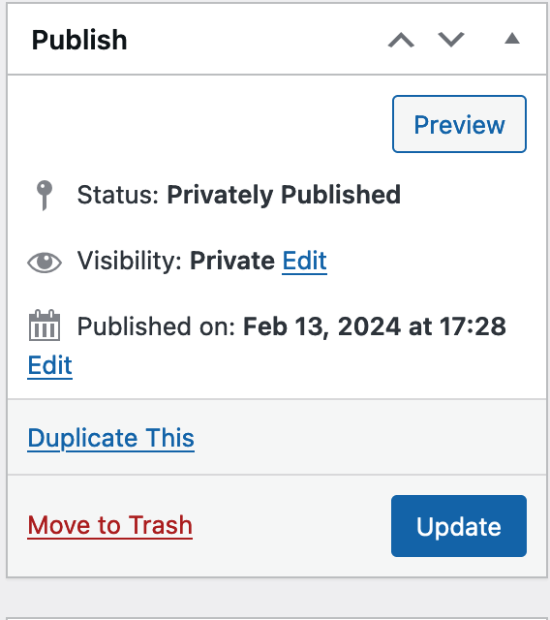Duplicate this post
This screenshot has width=550, height=620.
tap(111, 438)
